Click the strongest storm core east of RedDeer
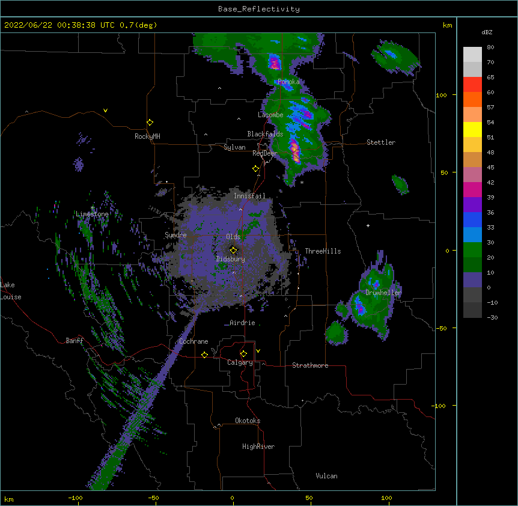The image size is (518, 506). [x=295, y=151]
